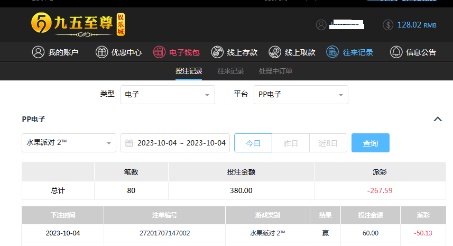
Task: Open 电子钱包 menu item
Action: [x=176, y=52]
